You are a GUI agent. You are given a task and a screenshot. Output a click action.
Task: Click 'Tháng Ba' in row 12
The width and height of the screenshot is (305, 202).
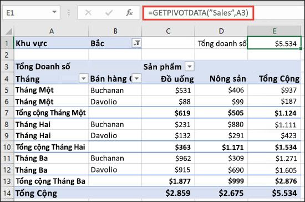pyautogui.click(x=52, y=170)
